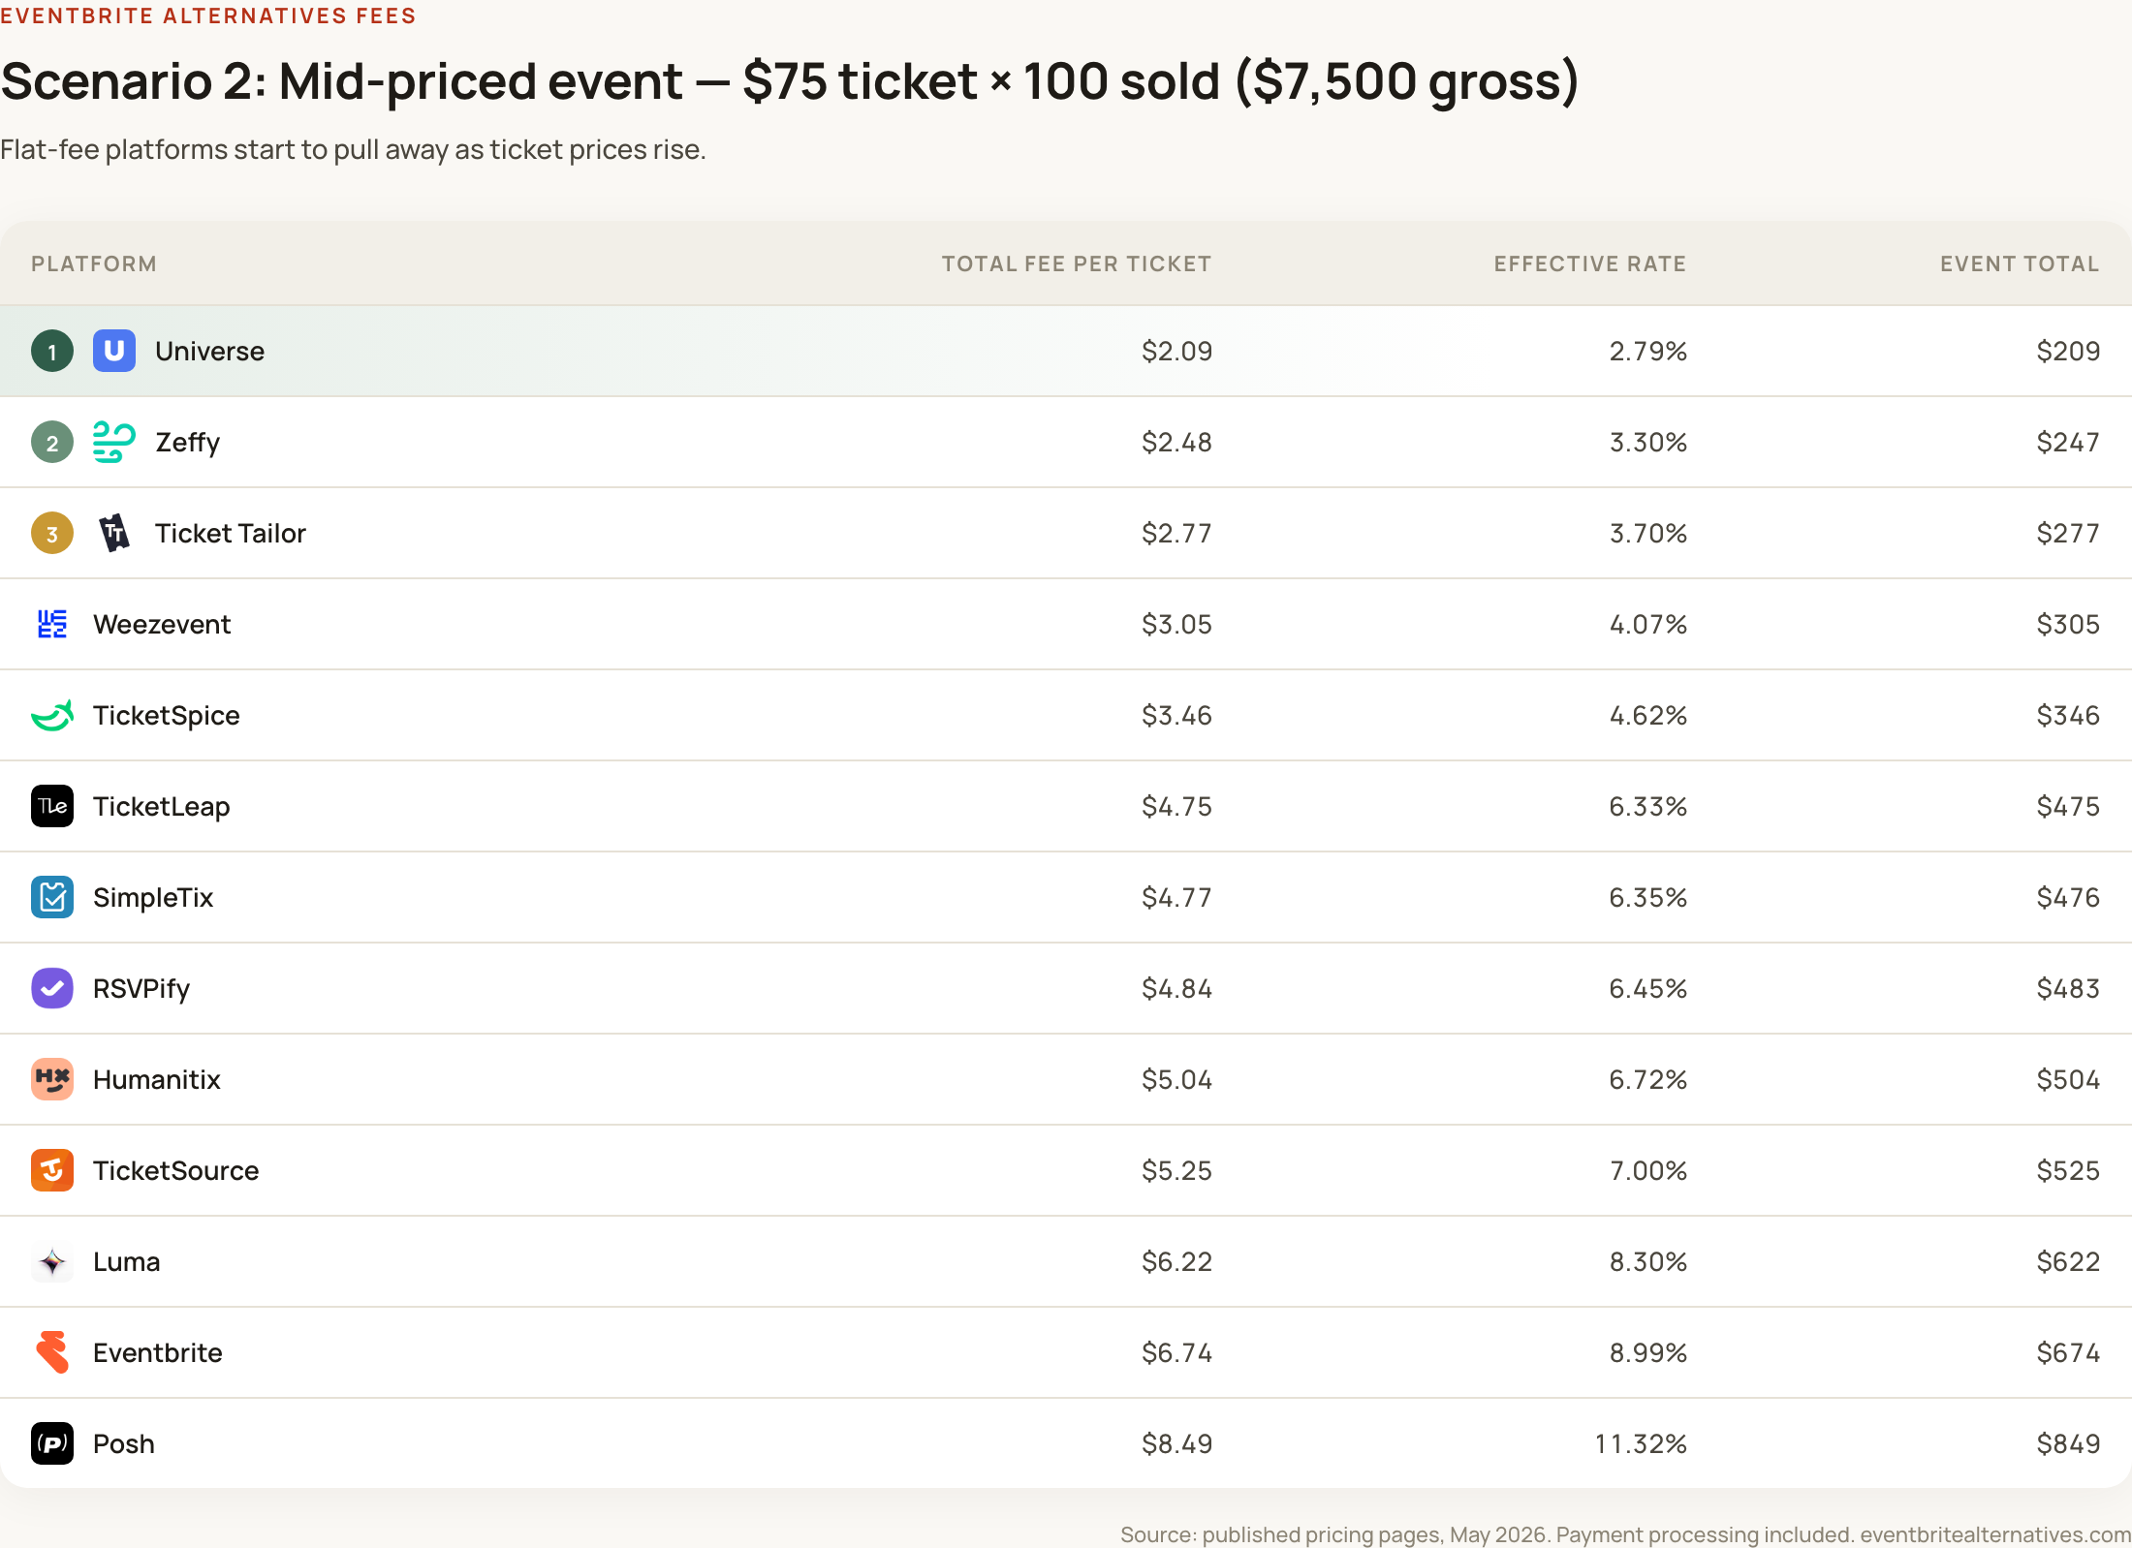The image size is (2132, 1548).
Task: Click Eventbrite's $674 event total
Action: click(2068, 1352)
